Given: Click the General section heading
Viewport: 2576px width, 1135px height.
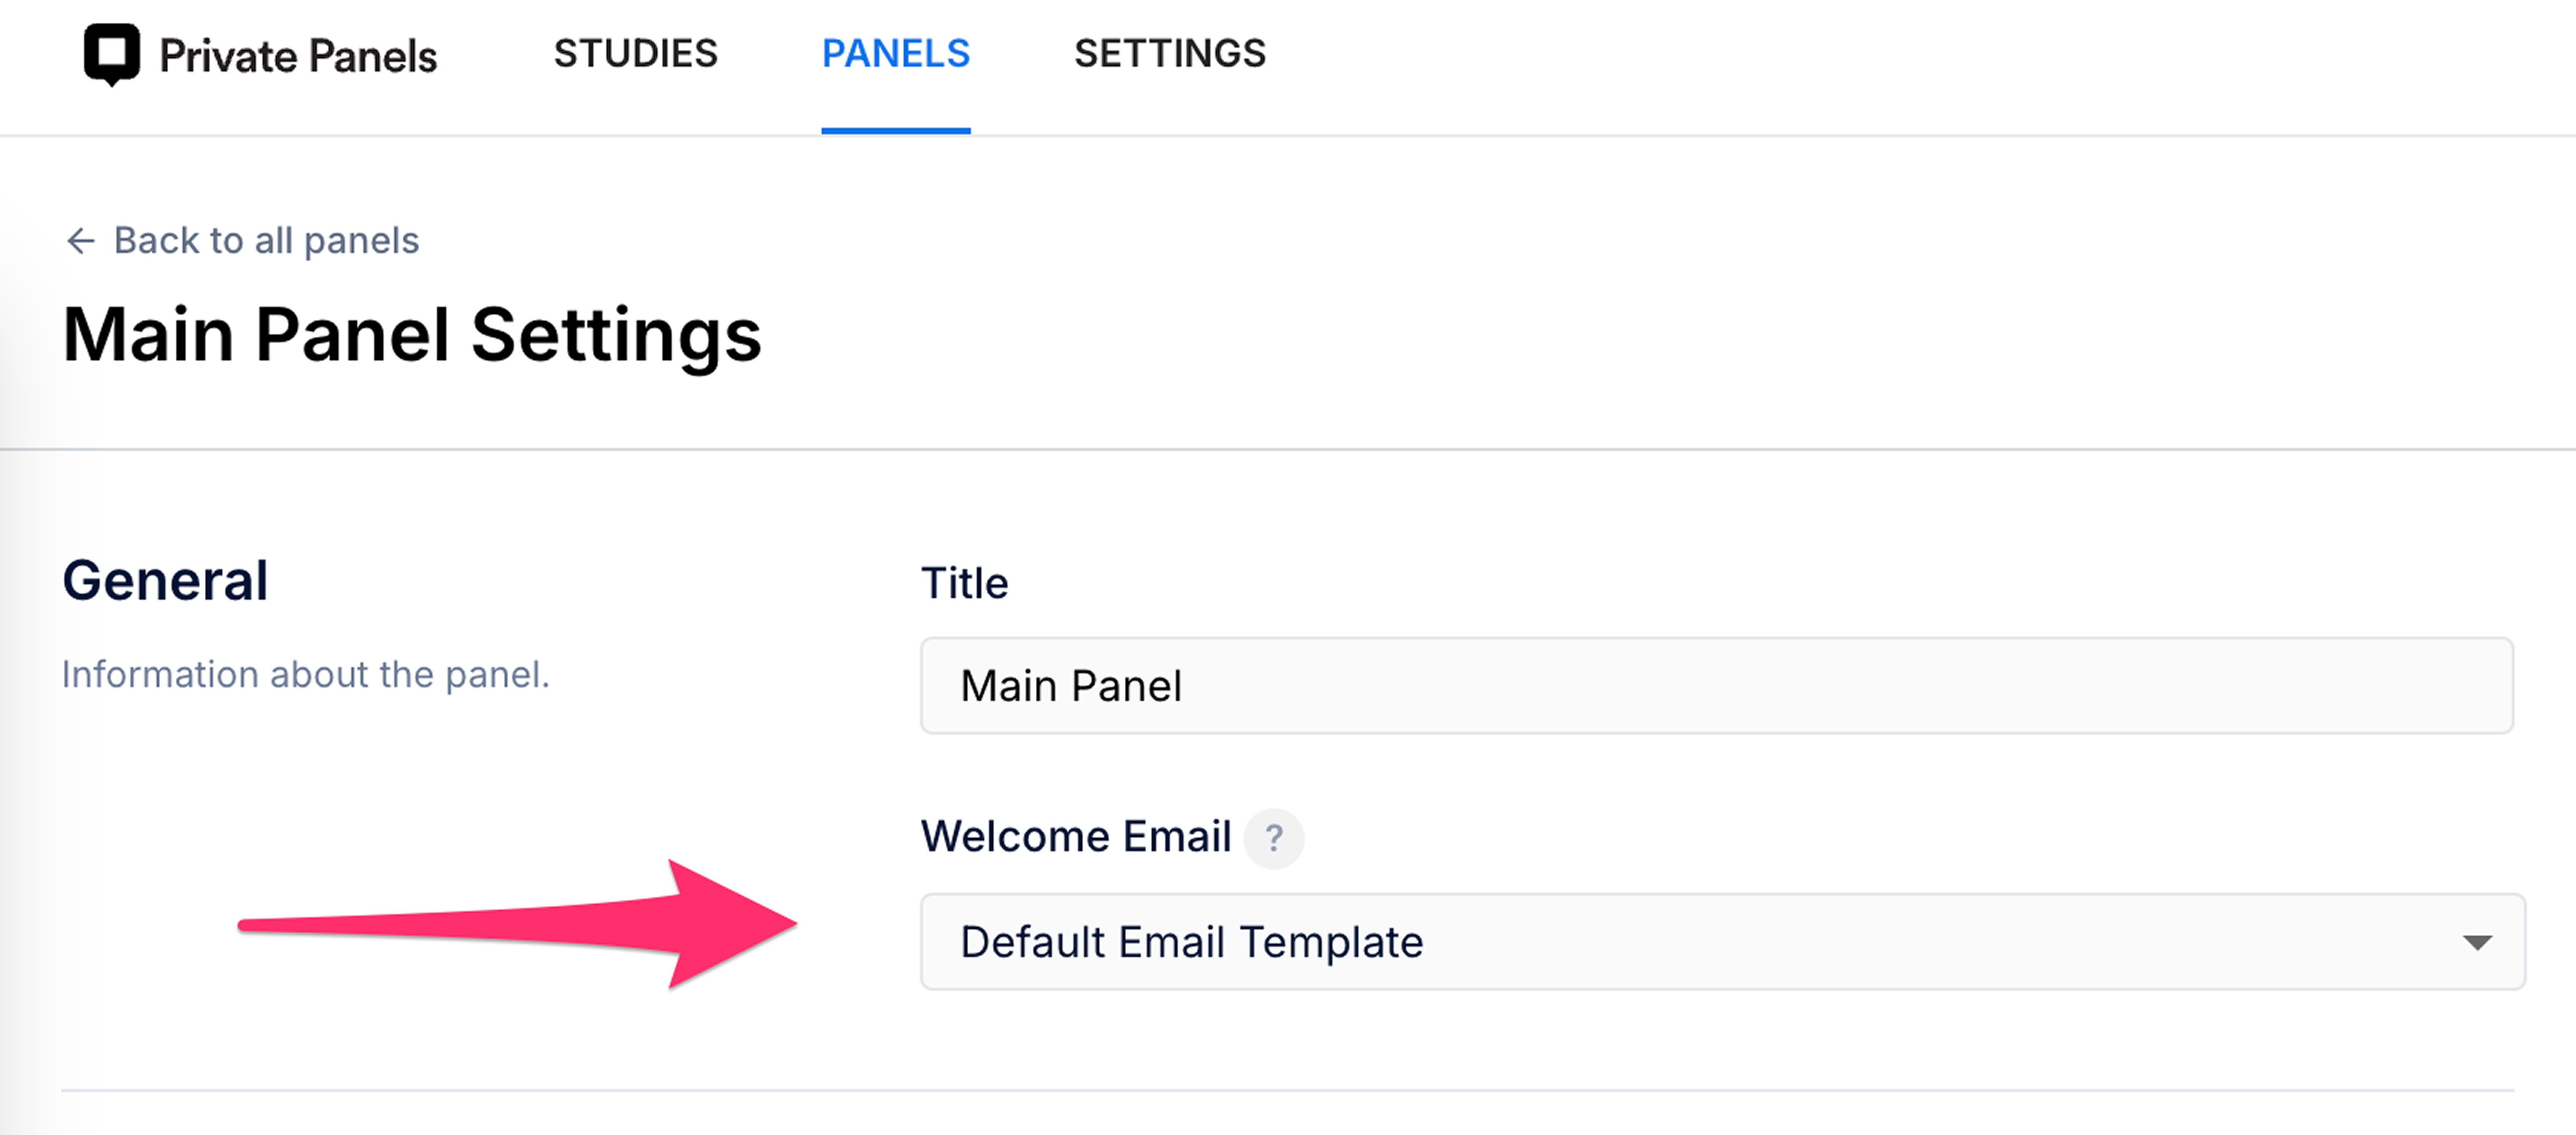Looking at the screenshot, I should coord(165,580).
